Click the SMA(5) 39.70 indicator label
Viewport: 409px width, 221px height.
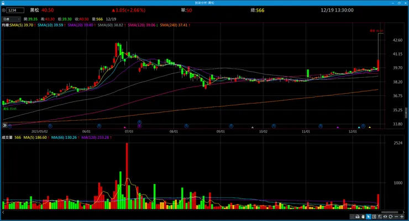(22, 25)
